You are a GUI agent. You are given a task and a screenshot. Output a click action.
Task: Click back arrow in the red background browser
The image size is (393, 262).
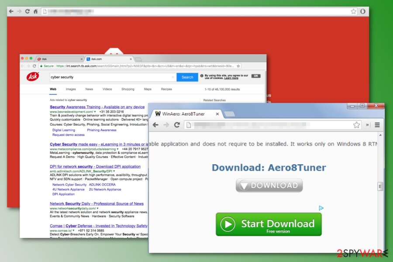pos(11,11)
